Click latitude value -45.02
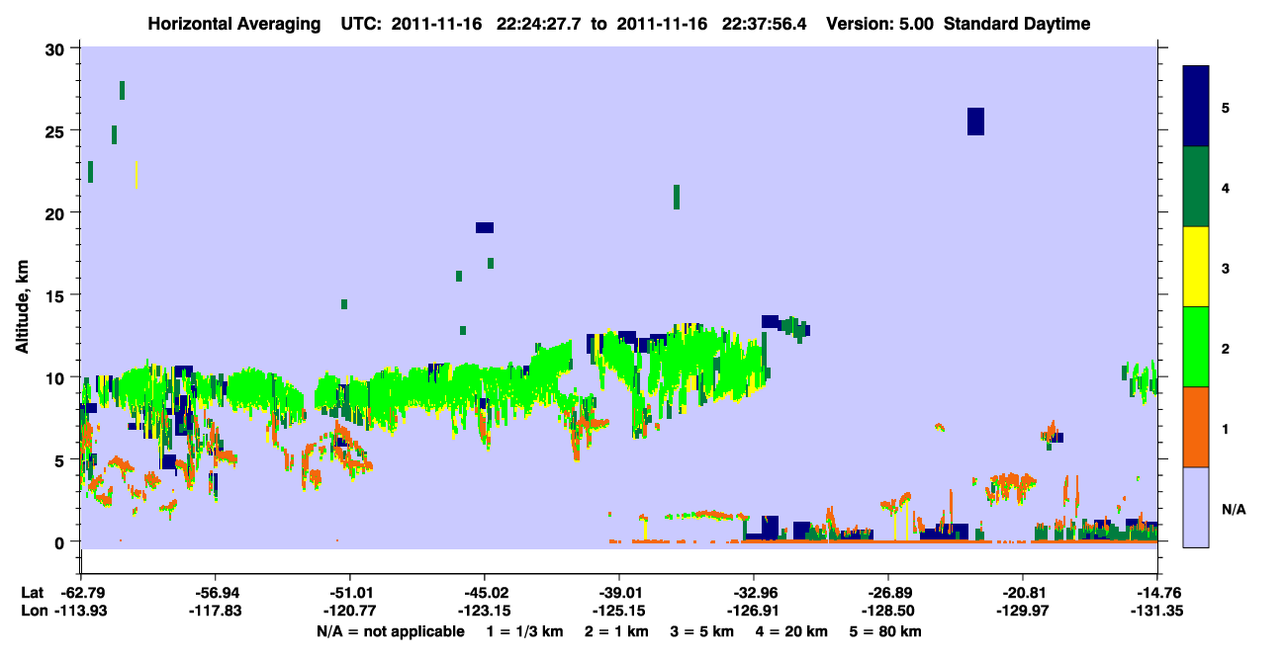 [485, 593]
